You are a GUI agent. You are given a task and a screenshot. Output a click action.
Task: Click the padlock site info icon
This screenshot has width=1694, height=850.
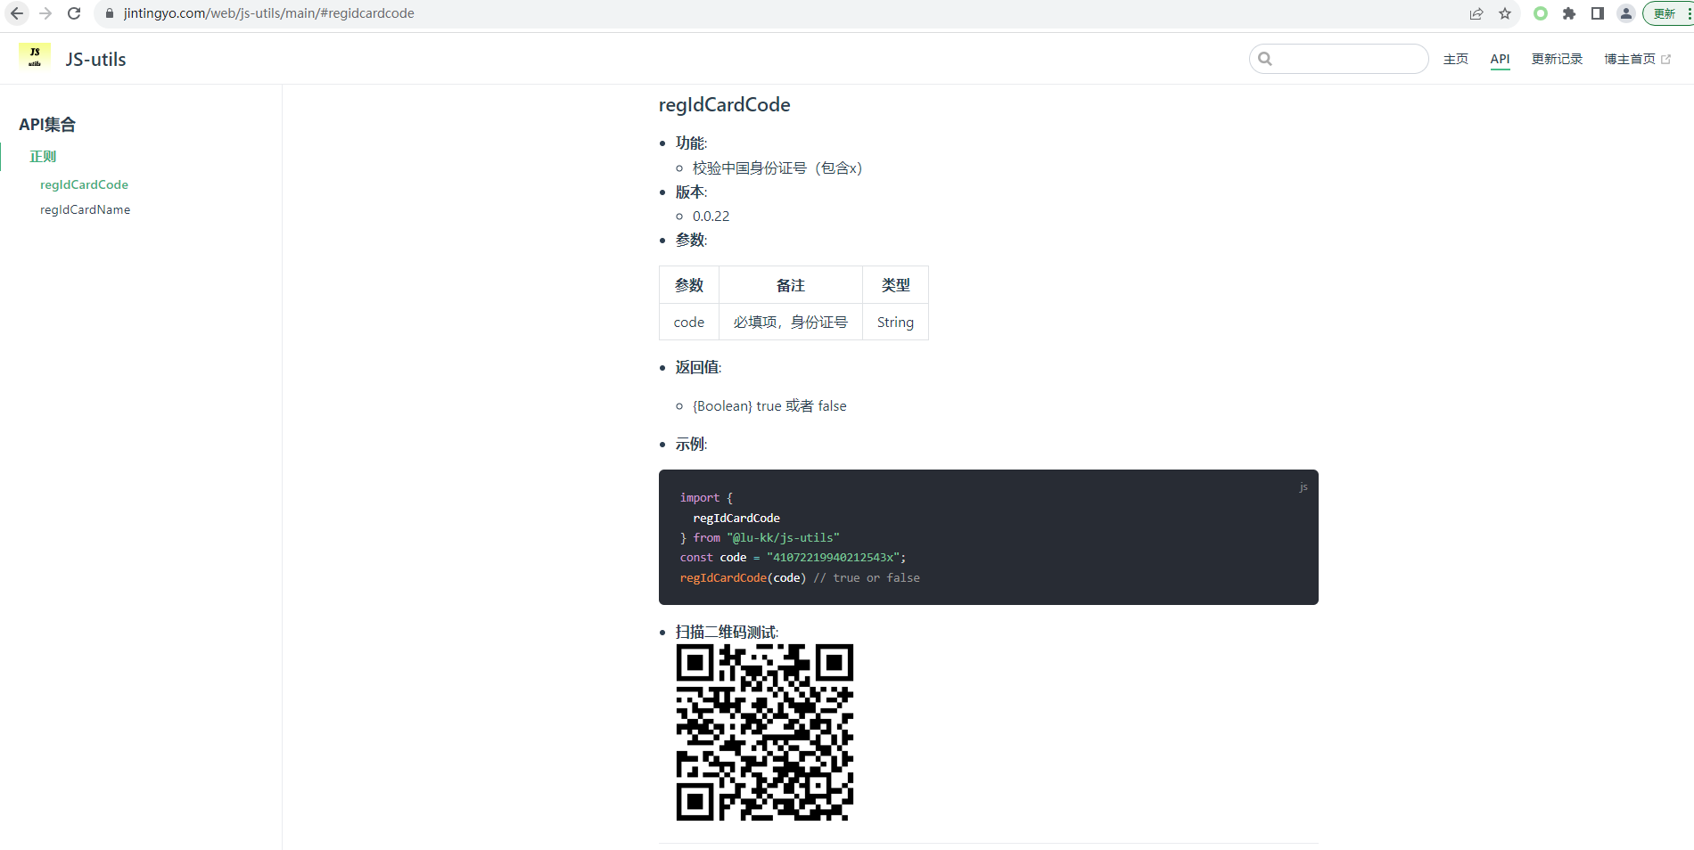[x=110, y=13]
